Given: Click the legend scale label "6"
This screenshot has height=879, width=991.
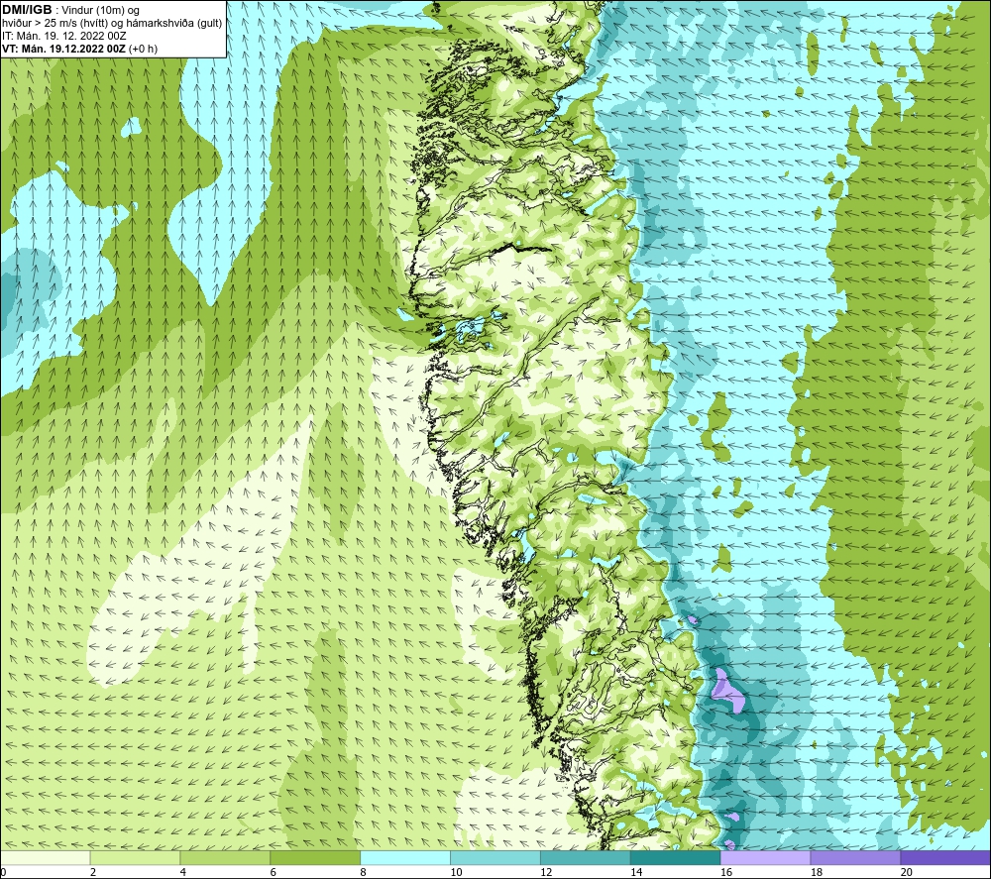Looking at the screenshot, I should click(x=274, y=873).
